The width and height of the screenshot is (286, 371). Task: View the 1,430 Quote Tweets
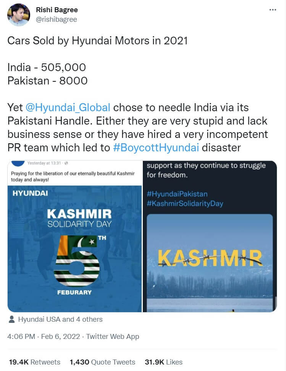[102, 362]
